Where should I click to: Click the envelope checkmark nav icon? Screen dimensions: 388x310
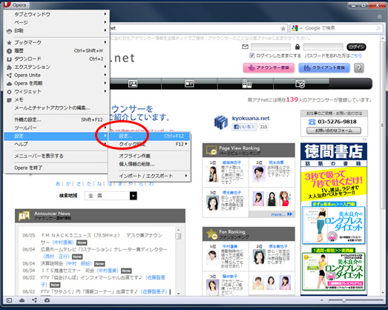[x=300, y=84]
